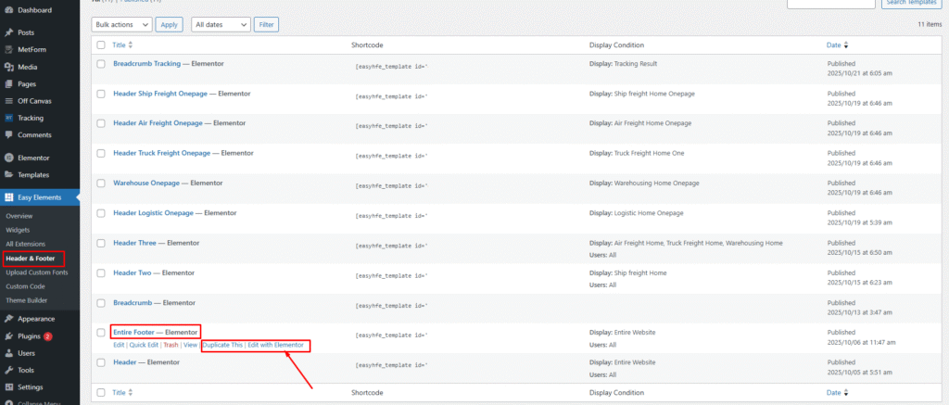The image size is (949, 405).
Task: Expand the All dates dropdown
Action: point(221,24)
